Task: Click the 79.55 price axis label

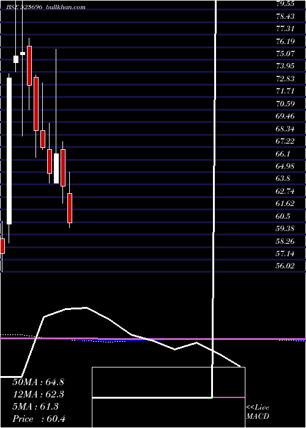Action: (x=285, y=4)
